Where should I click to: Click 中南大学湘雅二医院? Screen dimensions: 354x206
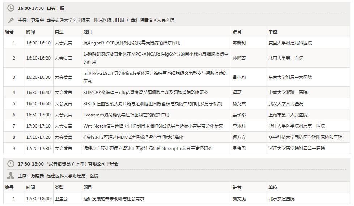click(288, 92)
